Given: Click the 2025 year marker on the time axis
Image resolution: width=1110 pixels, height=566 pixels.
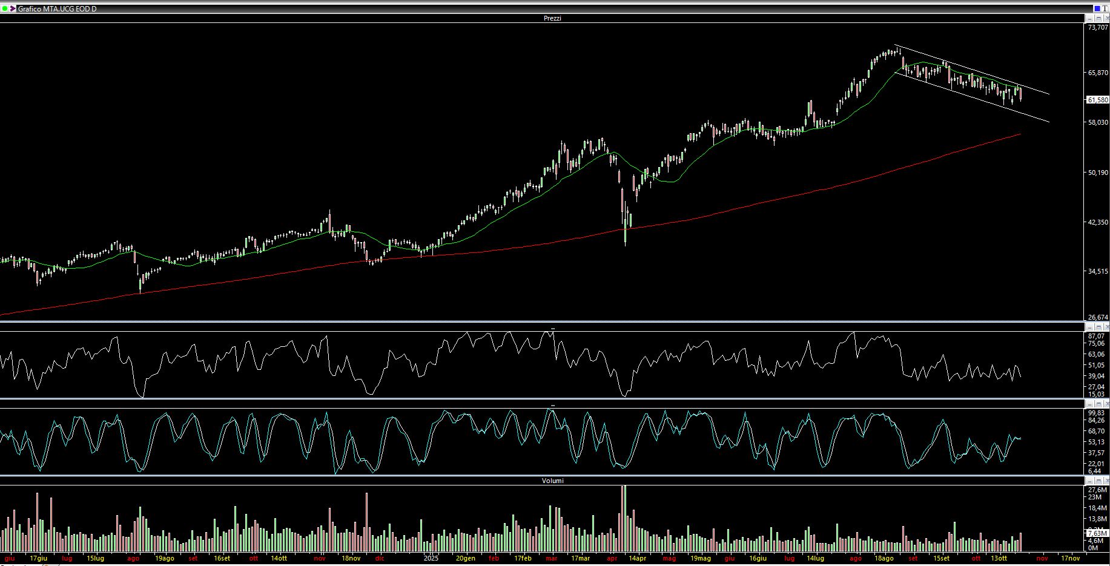Looking at the screenshot, I should click(431, 558).
